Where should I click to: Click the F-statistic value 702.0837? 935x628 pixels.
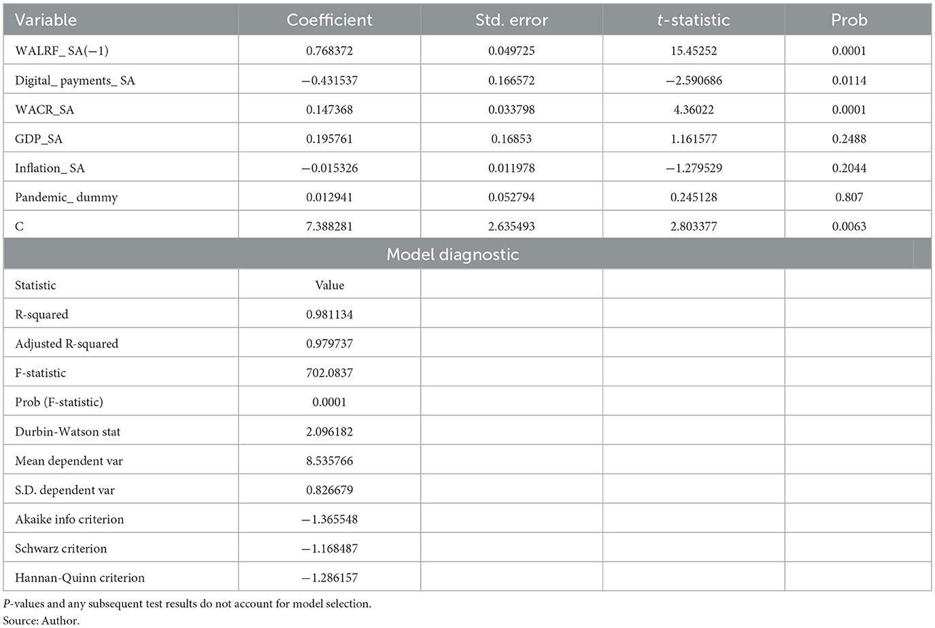pyautogui.click(x=329, y=373)
